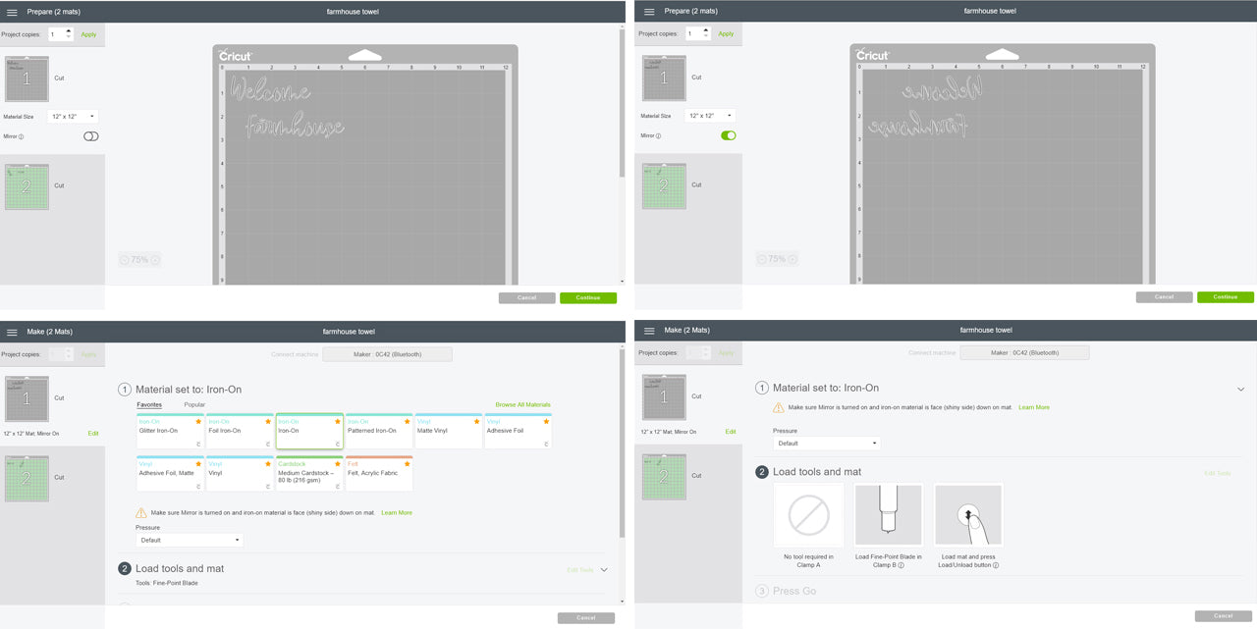Click Edit beside Mat, Mirror On in Favorites window

pos(93,433)
